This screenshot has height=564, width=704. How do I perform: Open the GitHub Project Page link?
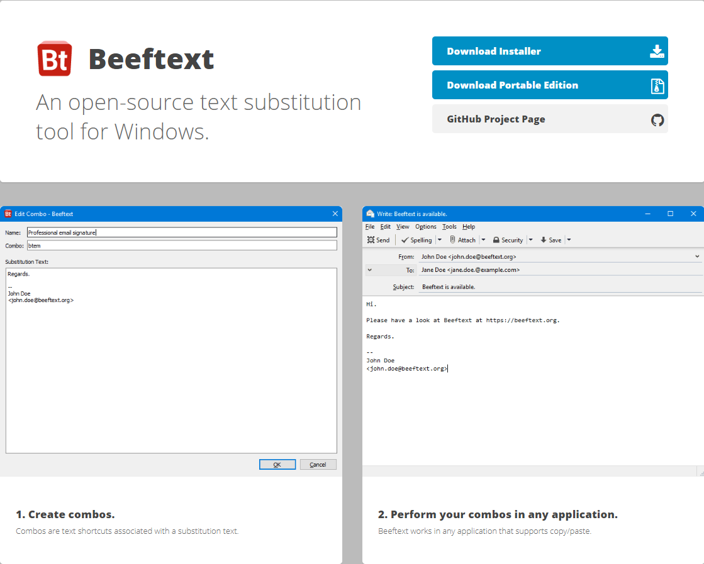pyautogui.click(x=550, y=119)
